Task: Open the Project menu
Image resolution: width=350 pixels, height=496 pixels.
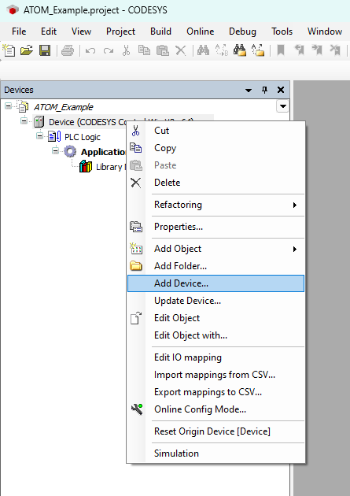Action: coord(120,31)
